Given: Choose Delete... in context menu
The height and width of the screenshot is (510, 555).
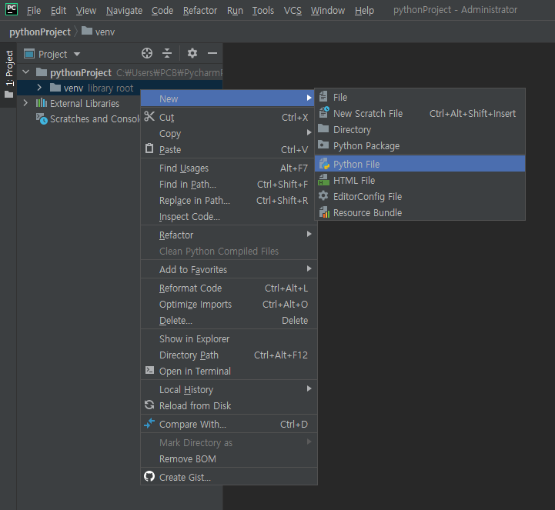Looking at the screenshot, I should point(229,321).
